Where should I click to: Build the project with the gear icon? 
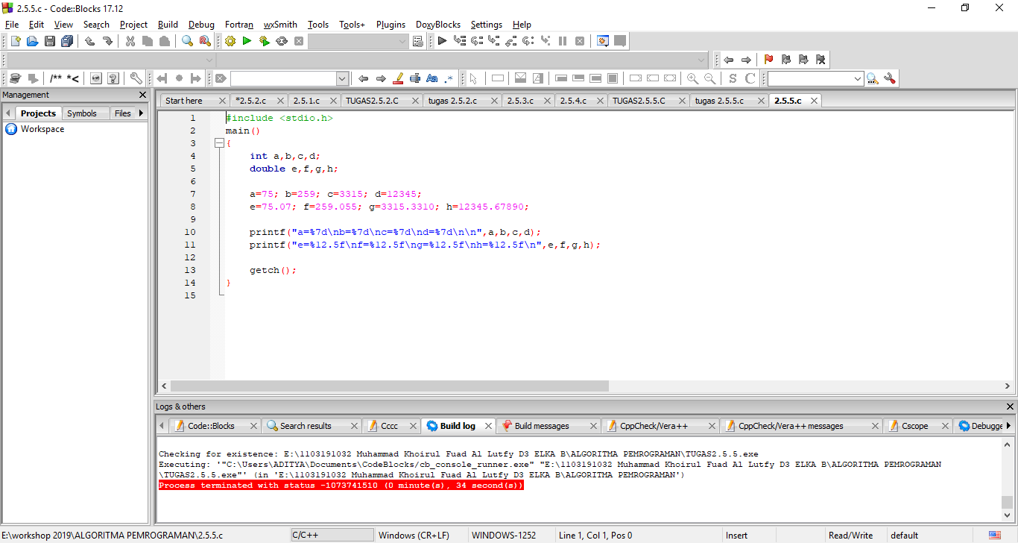pyautogui.click(x=230, y=41)
